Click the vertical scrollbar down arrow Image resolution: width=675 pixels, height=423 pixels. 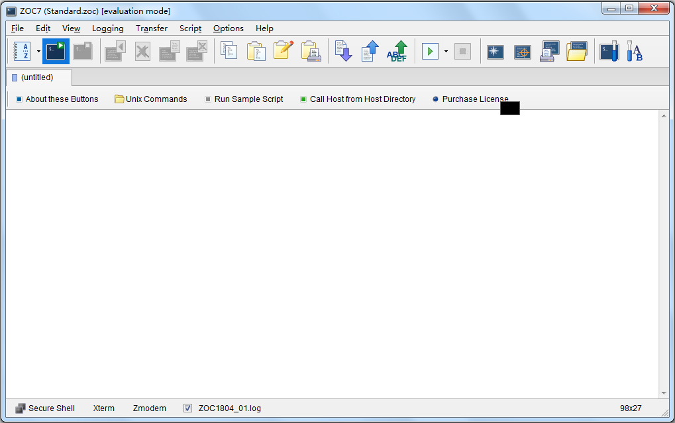(x=664, y=393)
